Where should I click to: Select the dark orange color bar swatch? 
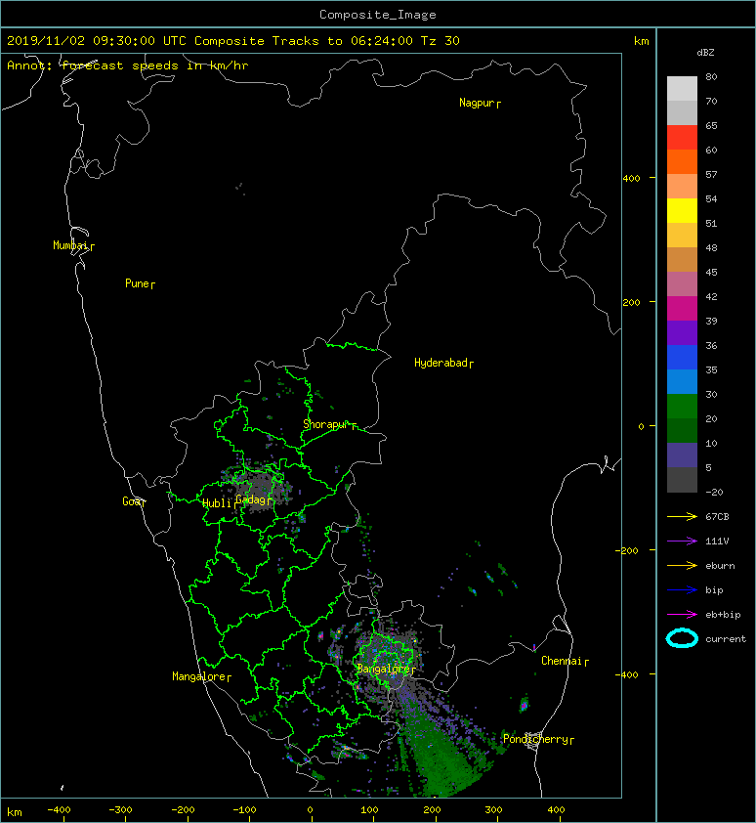[682, 161]
